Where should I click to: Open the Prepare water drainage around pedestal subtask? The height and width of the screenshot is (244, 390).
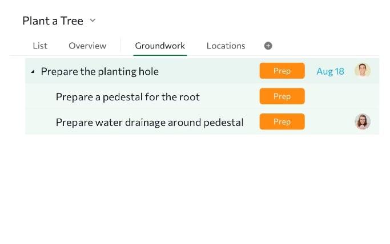tap(150, 122)
